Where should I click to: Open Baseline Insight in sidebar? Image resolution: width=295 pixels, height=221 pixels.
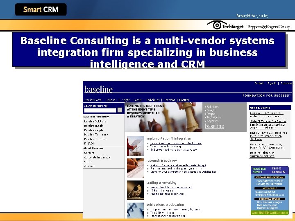[x=94, y=126]
